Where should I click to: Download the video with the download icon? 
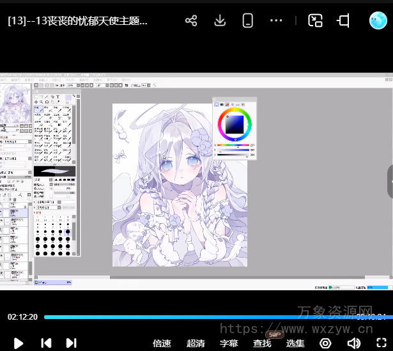(x=220, y=20)
